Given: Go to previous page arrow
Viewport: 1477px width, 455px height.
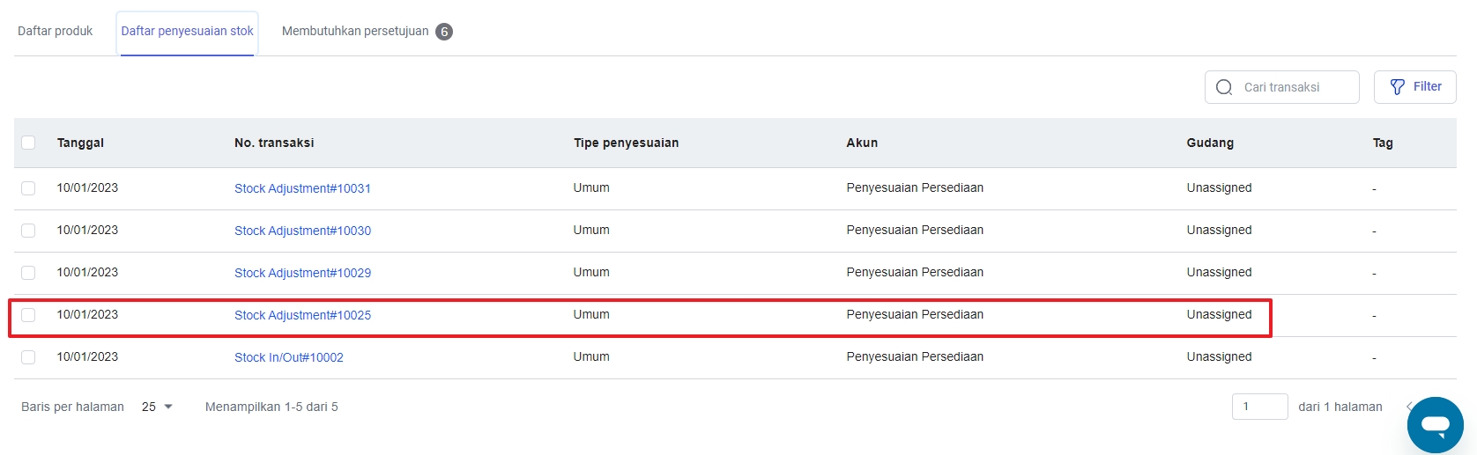Looking at the screenshot, I should [1409, 407].
